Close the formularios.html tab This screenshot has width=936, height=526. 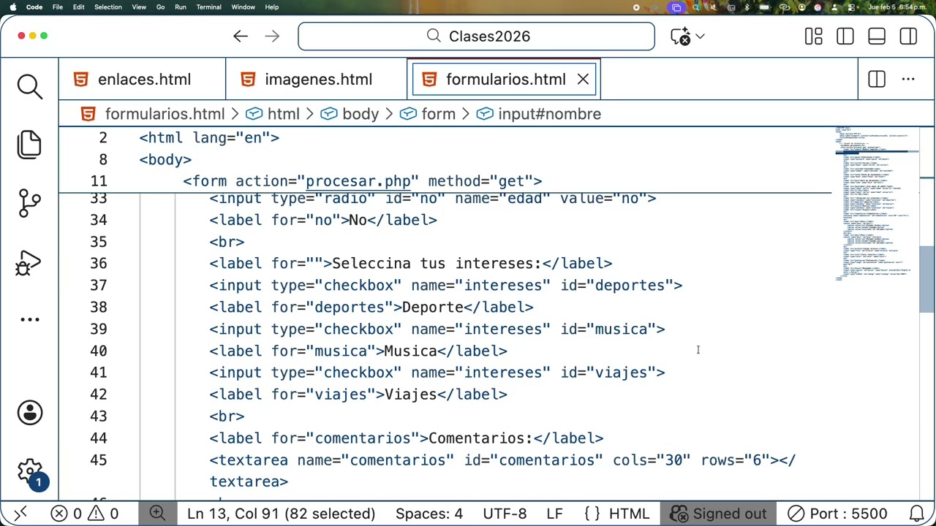583,79
